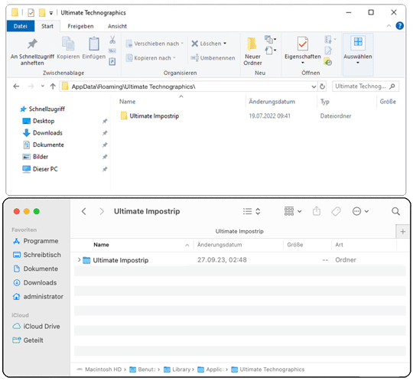The height and width of the screenshot is (381, 413).
Task: Open Finder grouping options dropdown
Action: pos(293,211)
